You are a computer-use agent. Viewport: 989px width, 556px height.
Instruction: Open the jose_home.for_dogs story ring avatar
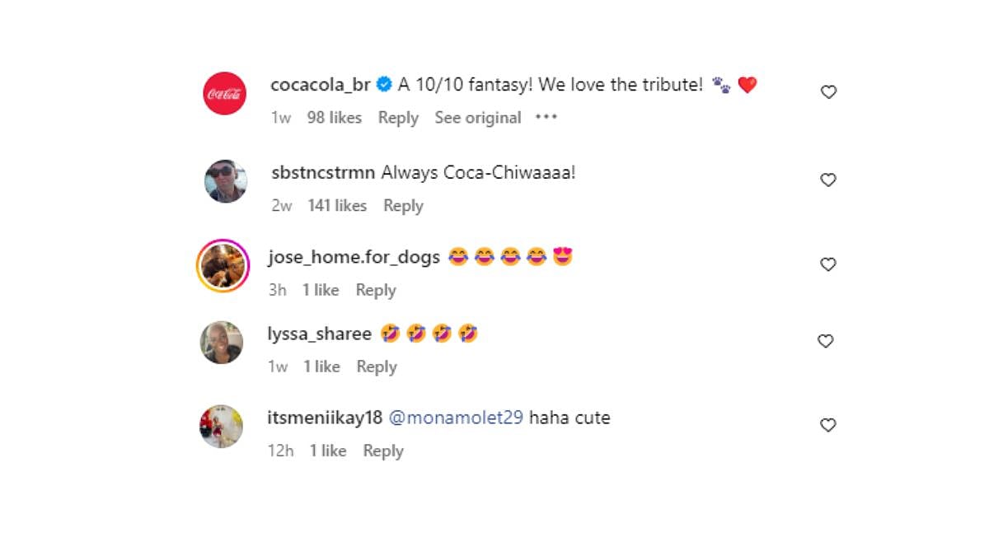click(223, 266)
